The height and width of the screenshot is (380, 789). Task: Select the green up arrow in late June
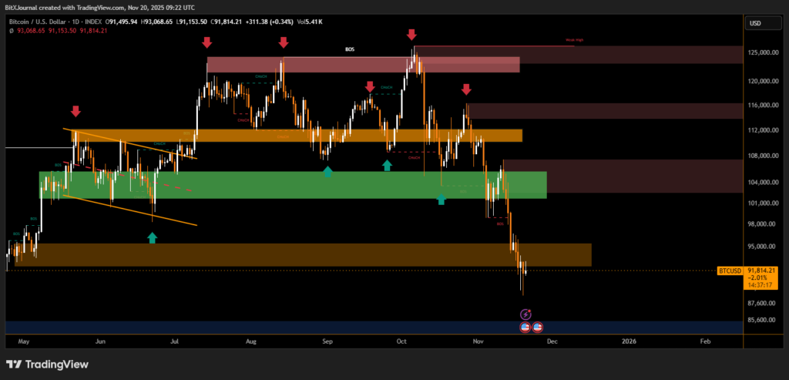pos(152,238)
